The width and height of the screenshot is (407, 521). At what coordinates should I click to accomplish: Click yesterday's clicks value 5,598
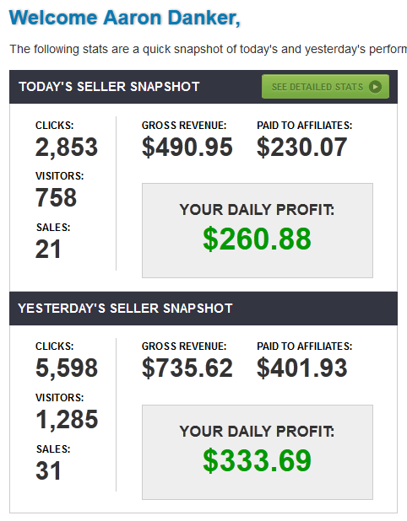[67, 368]
